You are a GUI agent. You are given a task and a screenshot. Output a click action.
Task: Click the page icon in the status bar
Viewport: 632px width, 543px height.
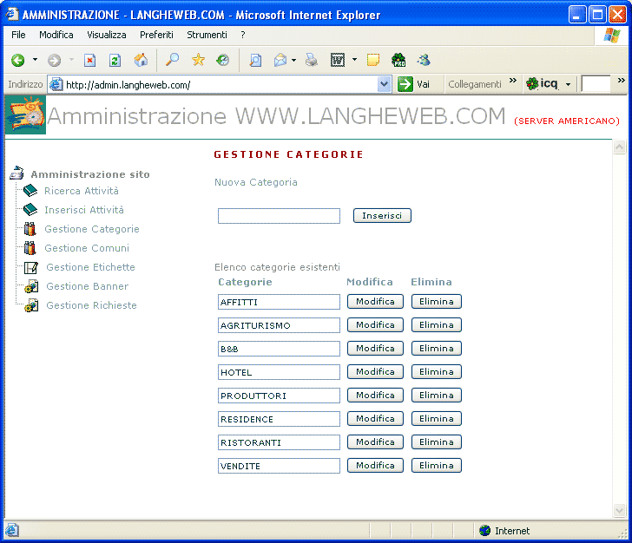tap(11, 530)
